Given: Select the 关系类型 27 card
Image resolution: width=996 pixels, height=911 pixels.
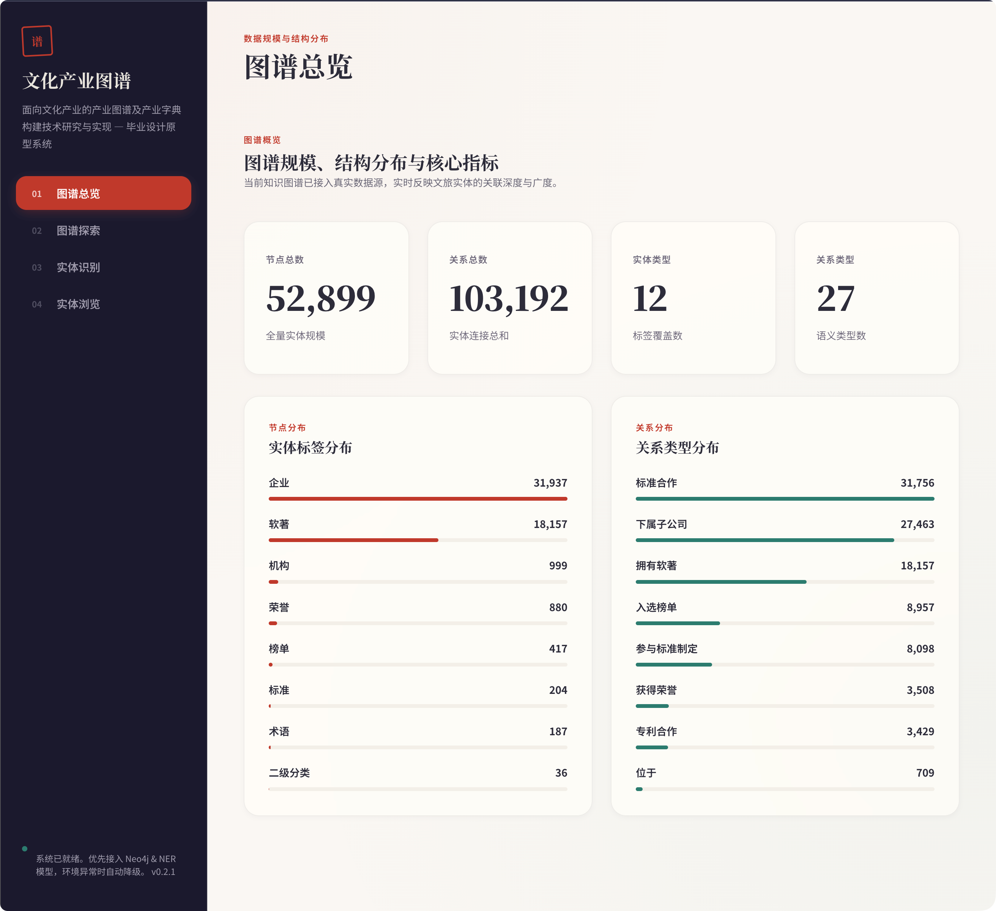Looking at the screenshot, I should (876, 298).
